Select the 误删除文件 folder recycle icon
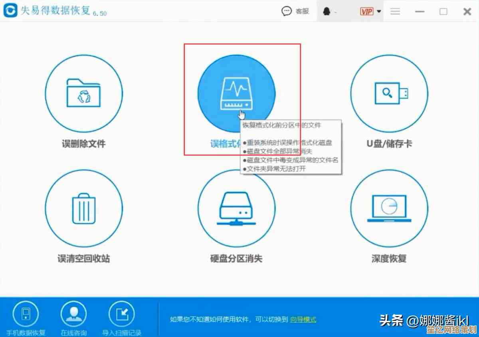The image size is (479, 337). click(x=84, y=93)
